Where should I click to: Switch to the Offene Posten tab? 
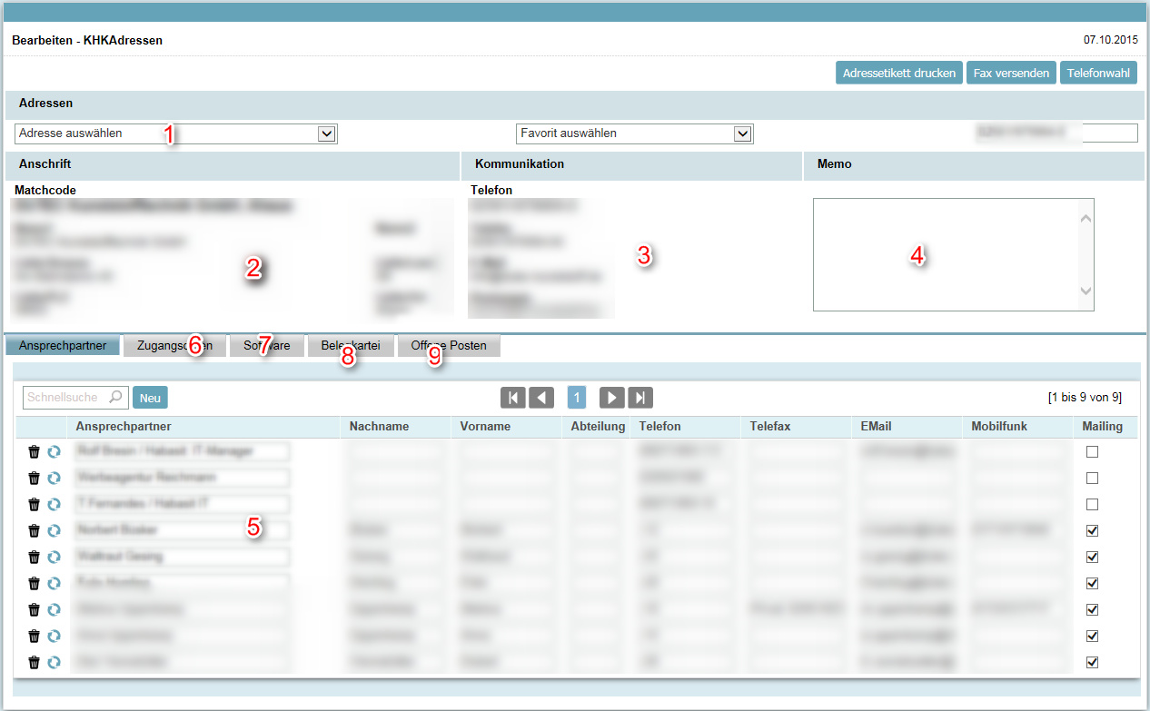click(x=449, y=346)
